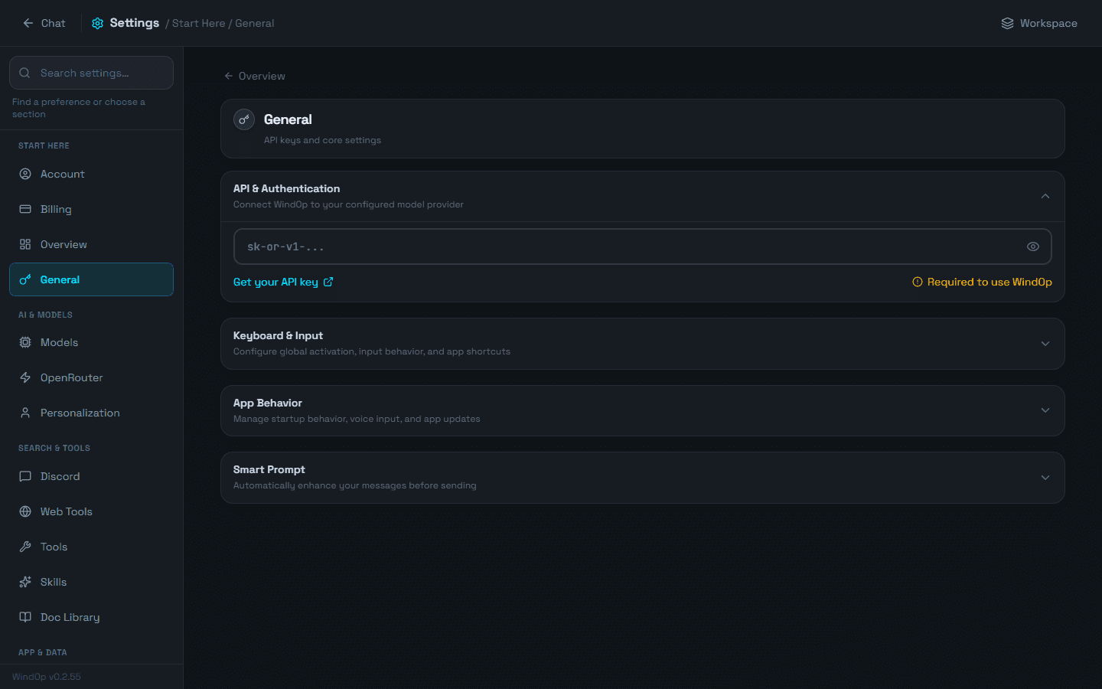Click the Tools wrench icon
This screenshot has height=689, width=1102.
click(x=25, y=547)
